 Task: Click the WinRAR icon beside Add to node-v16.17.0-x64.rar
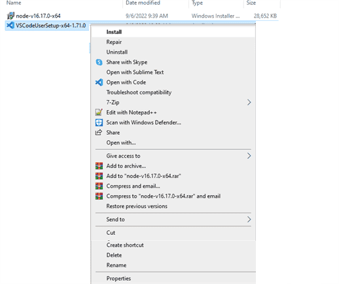click(99, 176)
